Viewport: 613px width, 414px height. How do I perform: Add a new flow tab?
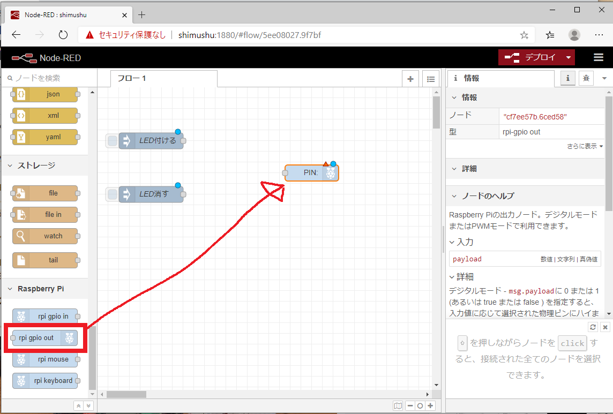(410, 79)
